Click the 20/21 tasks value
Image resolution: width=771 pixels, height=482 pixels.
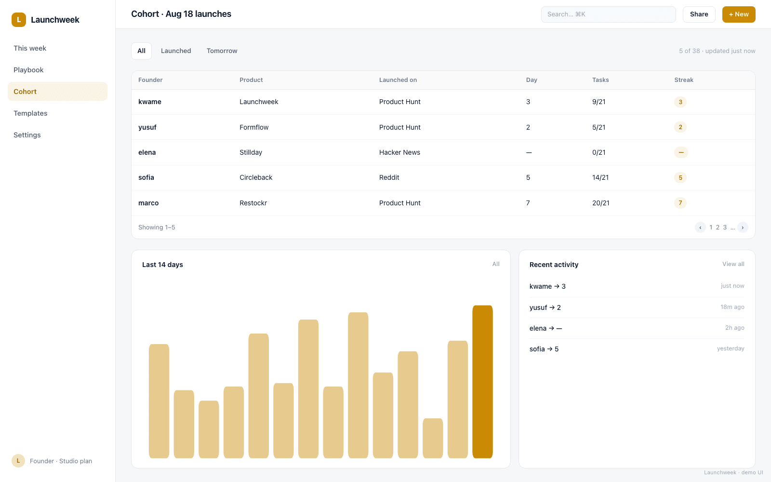pos(601,203)
